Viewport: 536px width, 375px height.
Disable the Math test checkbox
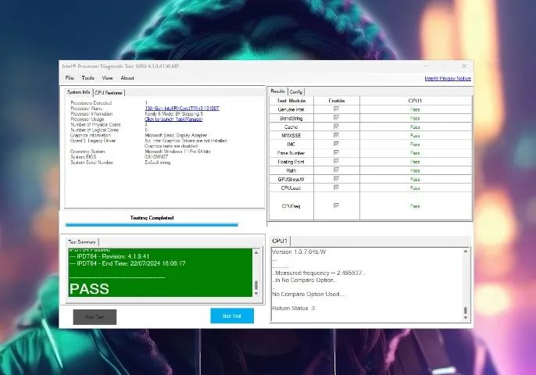point(337,170)
